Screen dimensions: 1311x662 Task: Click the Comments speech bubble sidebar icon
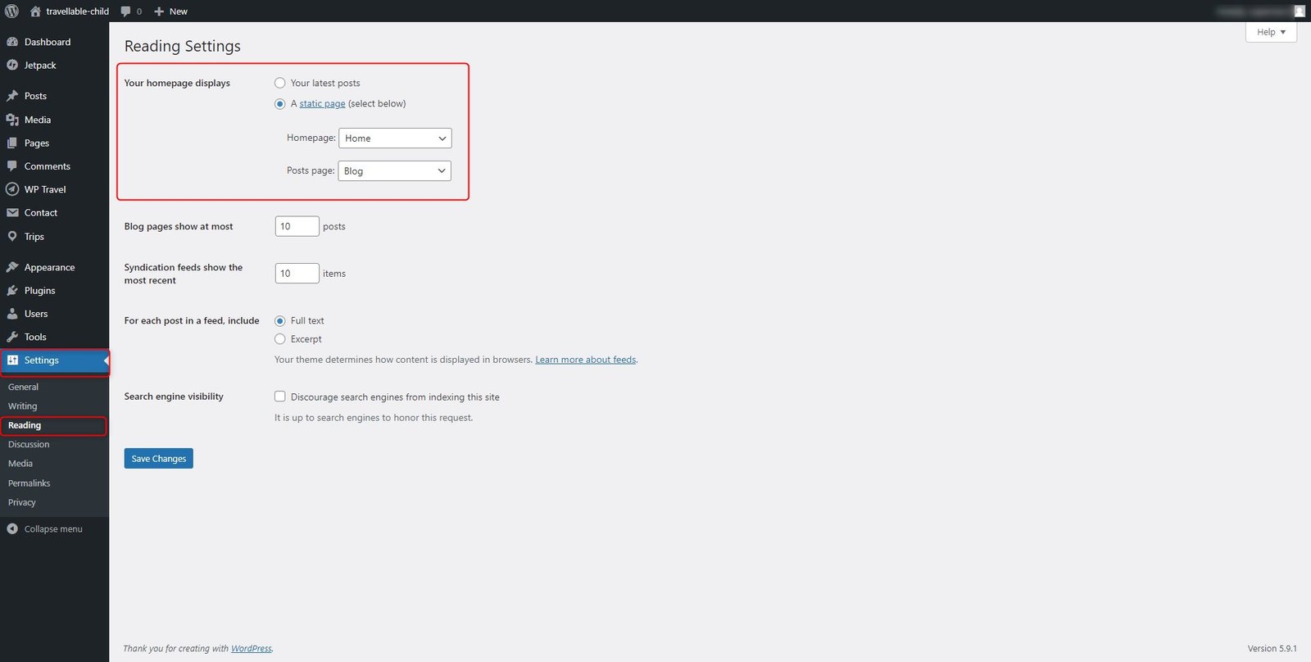tap(12, 166)
